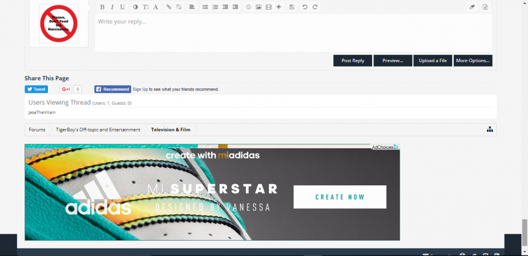This screenshot has width=528, height=256.
Task: Click the scrollbar down arrow
Action: click(525, 252)
